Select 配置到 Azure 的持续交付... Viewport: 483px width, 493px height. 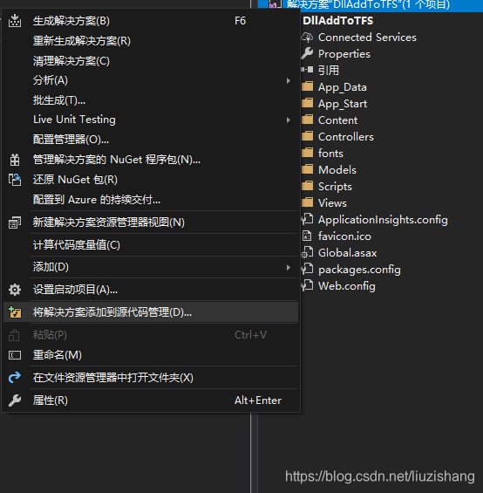point(150,200)
